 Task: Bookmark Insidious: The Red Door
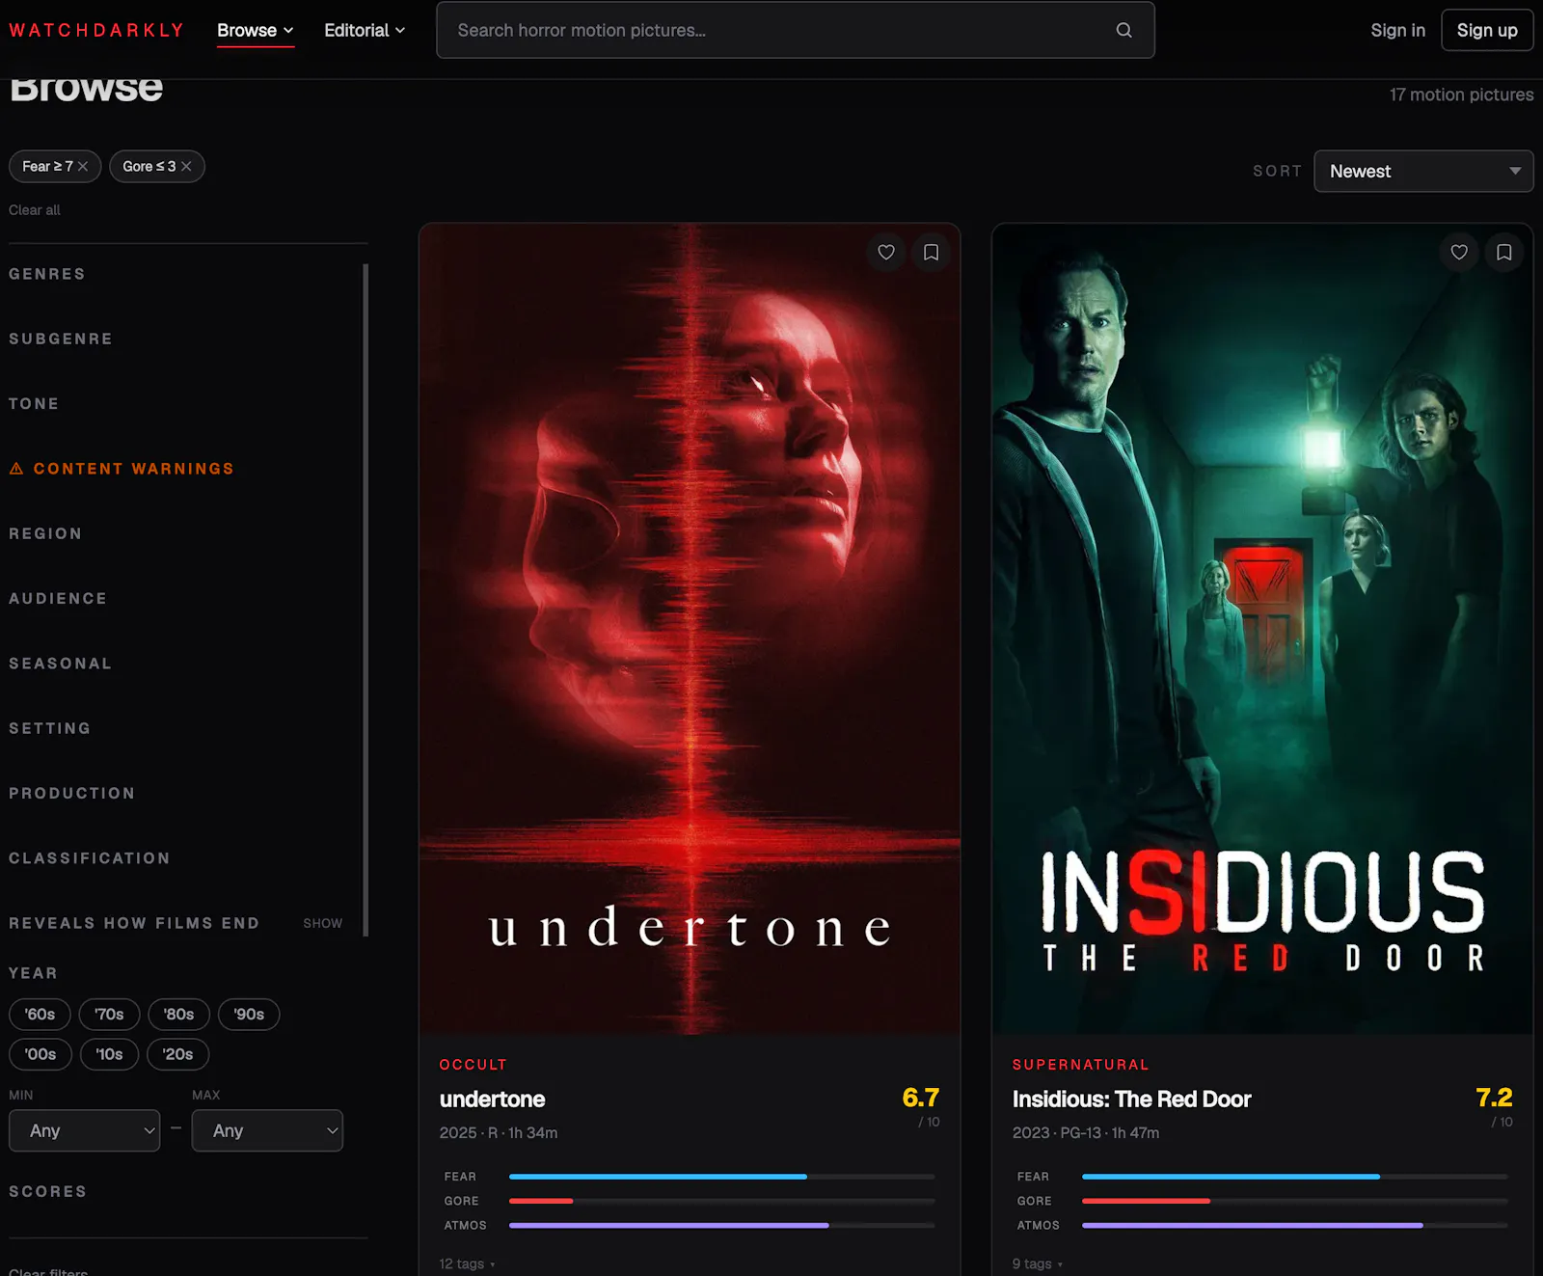tap(1503, 253)
